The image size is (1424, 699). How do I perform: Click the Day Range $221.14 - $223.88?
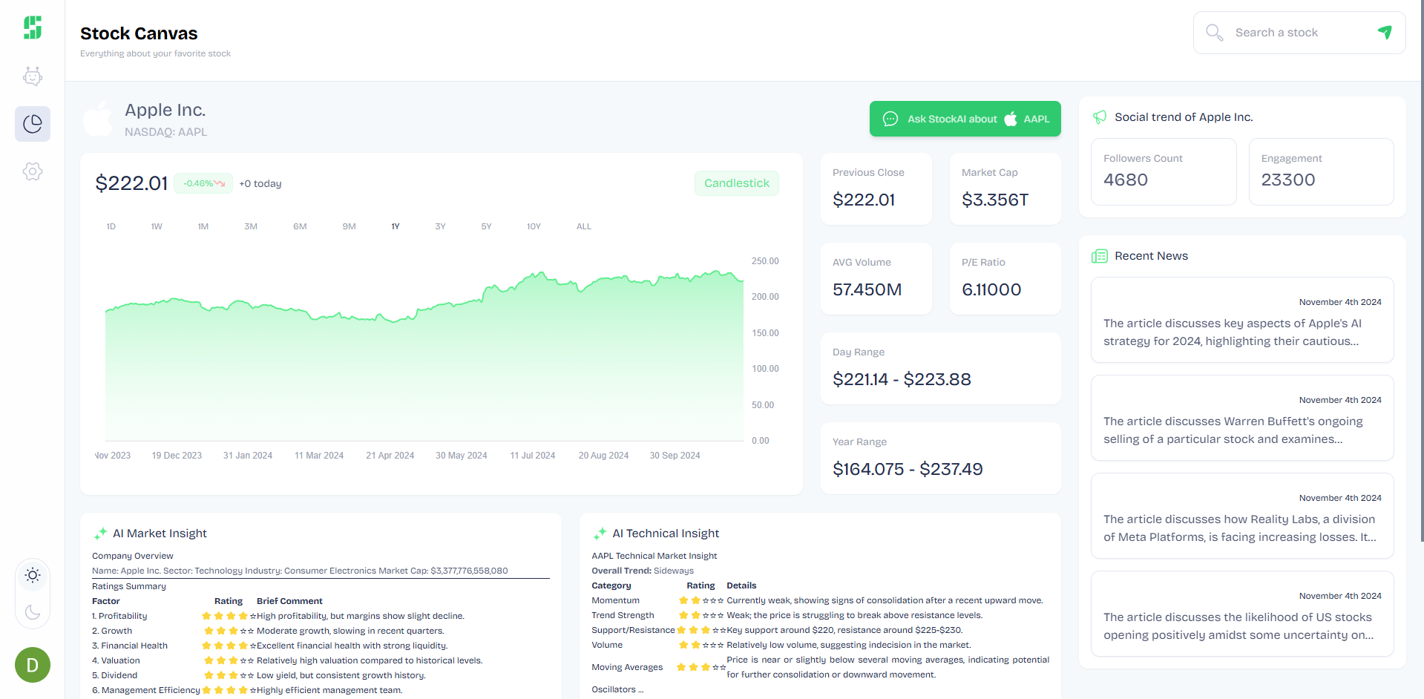[902, 379]
